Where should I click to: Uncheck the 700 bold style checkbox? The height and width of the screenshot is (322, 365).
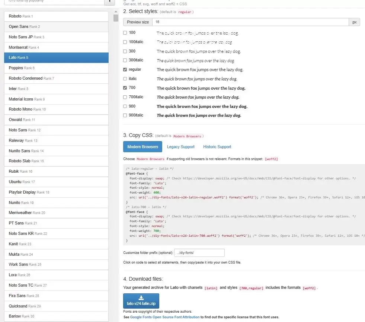pos(125,88)
